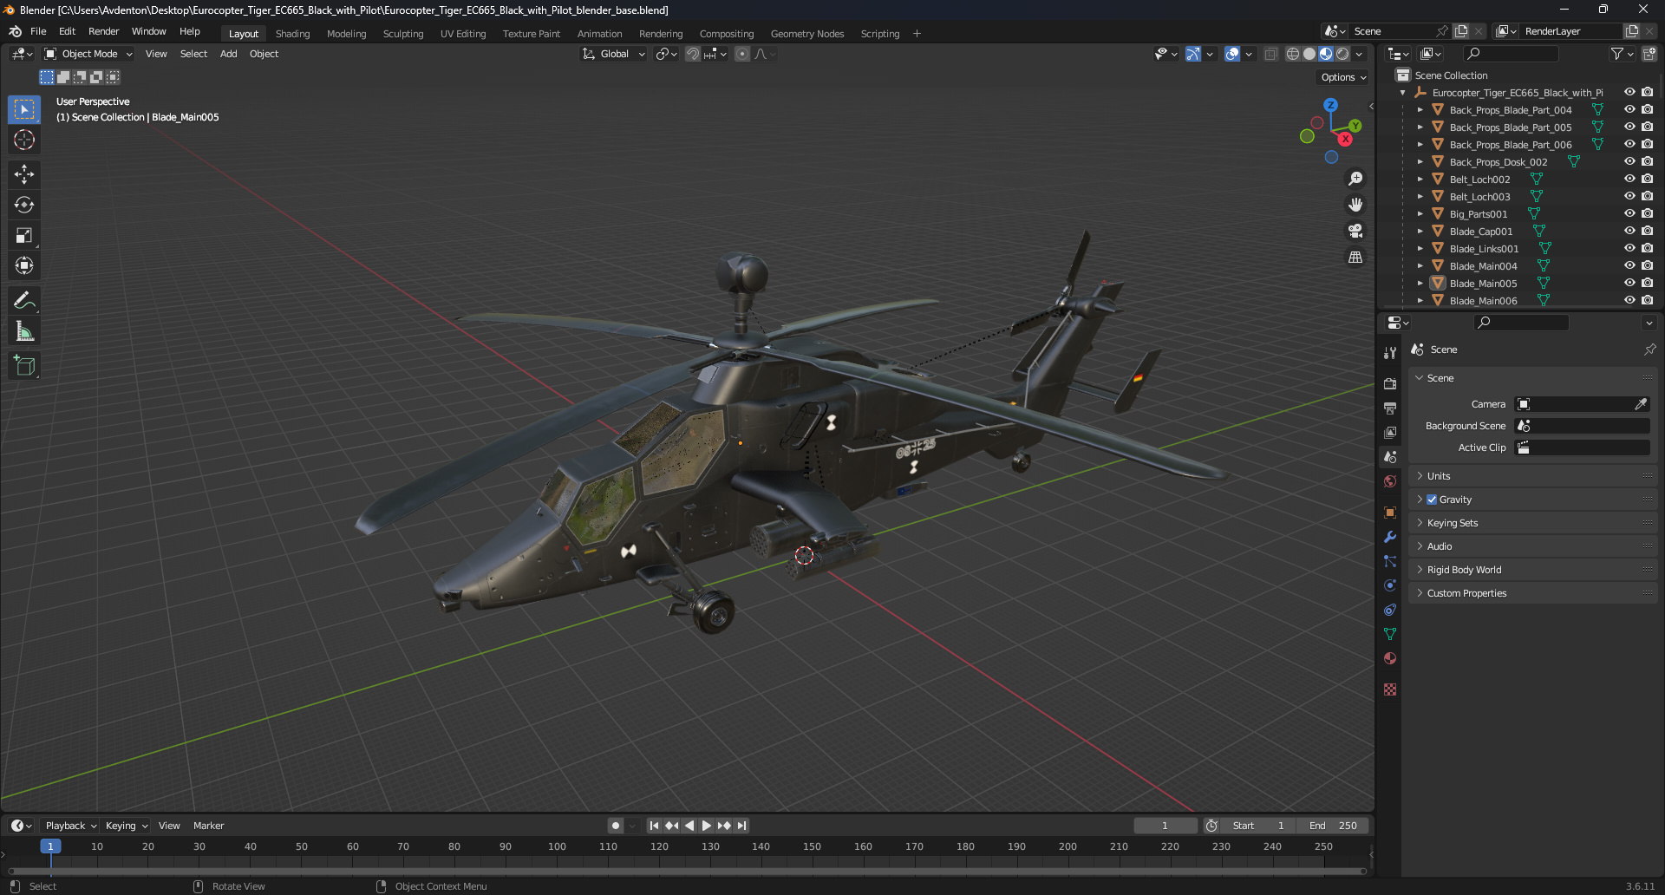This screenshot has width=1665, height=895.
Task: Jump to the timeline end frame
Action: (x=742, y=826)
